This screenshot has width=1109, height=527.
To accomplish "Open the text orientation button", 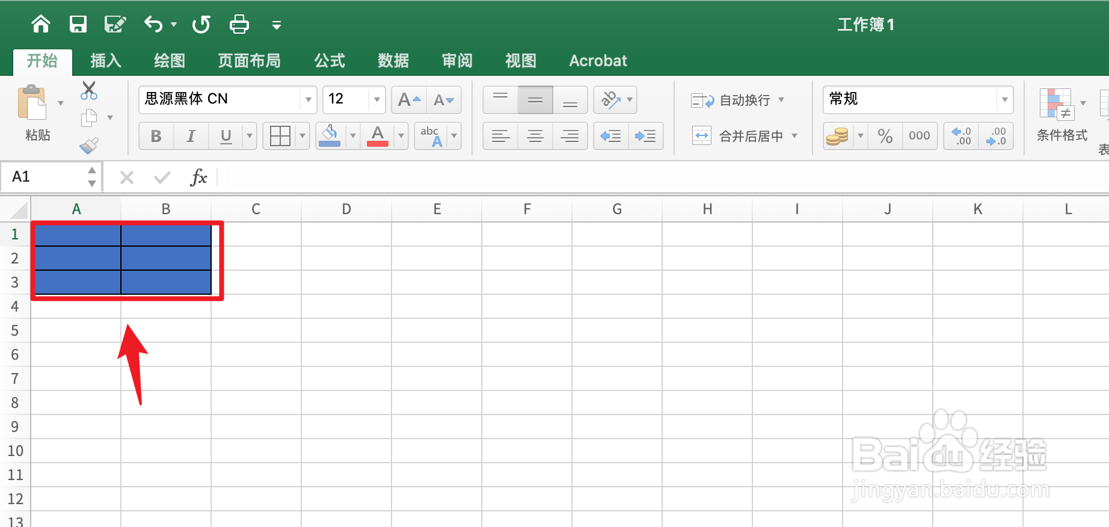I will pos(615,100).
